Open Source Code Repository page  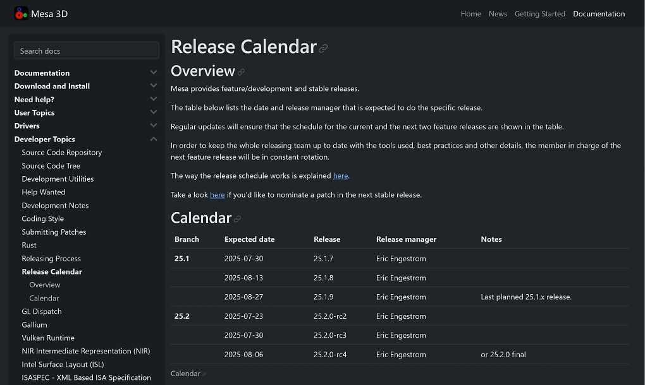click(x=62, y=152)
